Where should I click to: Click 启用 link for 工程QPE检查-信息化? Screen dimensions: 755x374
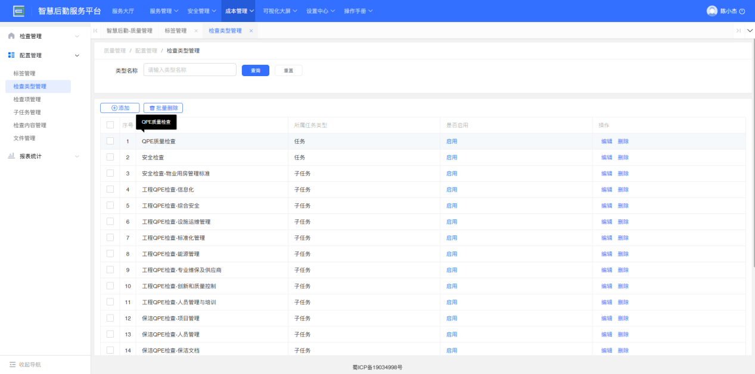tap(452, 190)
